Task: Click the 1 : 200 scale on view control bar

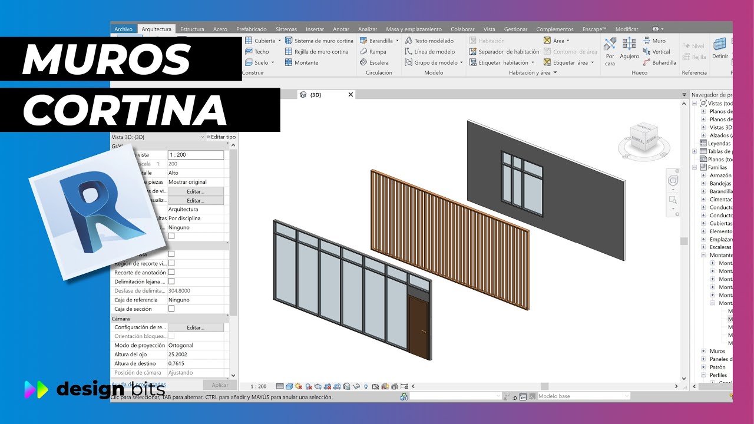Action: 259,387
